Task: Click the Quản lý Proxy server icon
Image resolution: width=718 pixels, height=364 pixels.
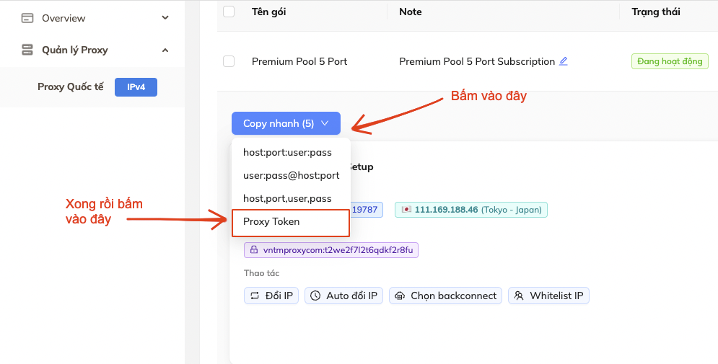Action: pyautogui.click(x=27, y=50)
